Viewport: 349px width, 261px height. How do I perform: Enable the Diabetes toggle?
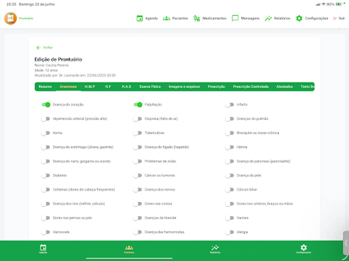pos(46,175)
